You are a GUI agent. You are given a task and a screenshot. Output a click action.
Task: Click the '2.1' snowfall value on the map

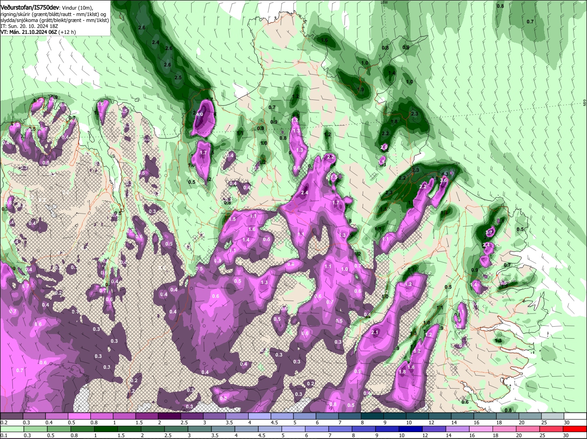[x=375, y=333]
